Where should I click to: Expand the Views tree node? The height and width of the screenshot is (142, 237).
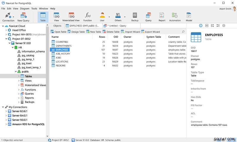pyautogui.click(x=19, y=81)
